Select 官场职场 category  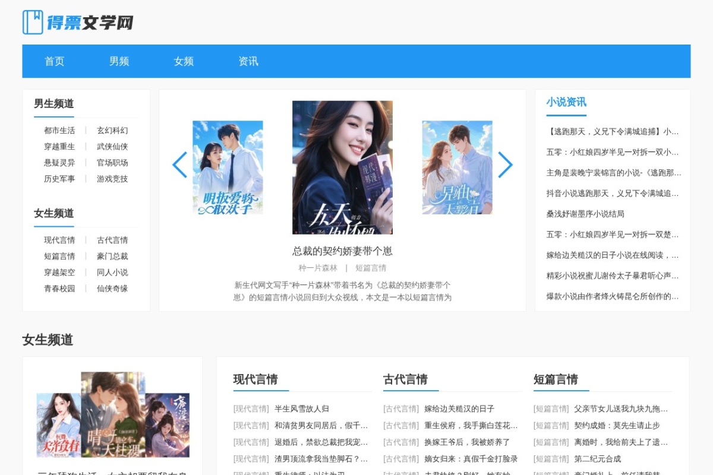(112, 162)
